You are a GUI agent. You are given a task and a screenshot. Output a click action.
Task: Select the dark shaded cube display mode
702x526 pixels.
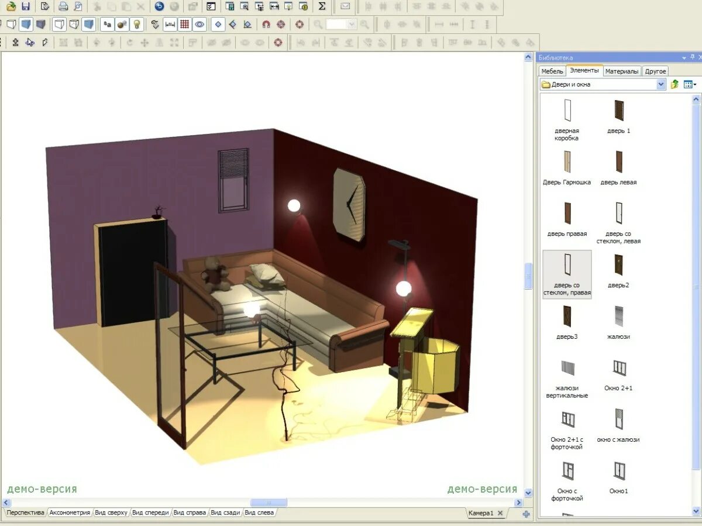[40, 24]
